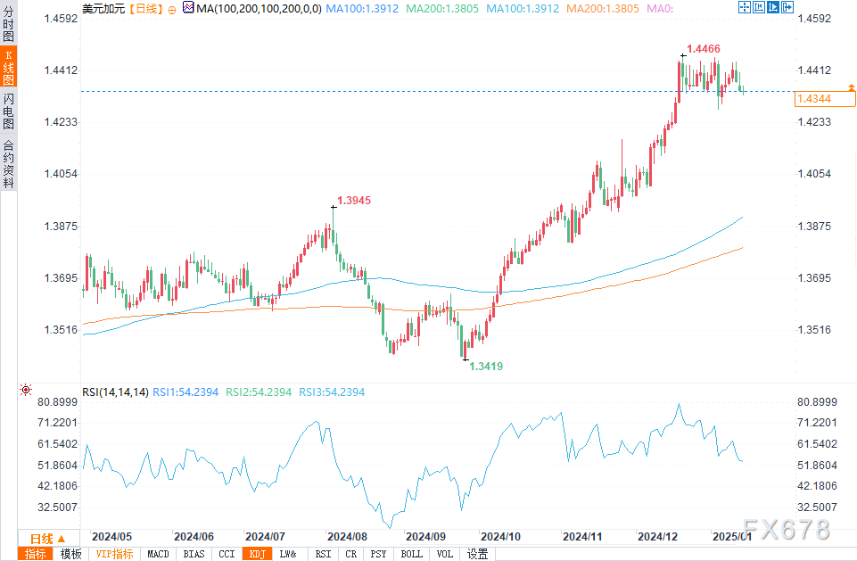Open the 设置 settings button

[x=478, y=554]
